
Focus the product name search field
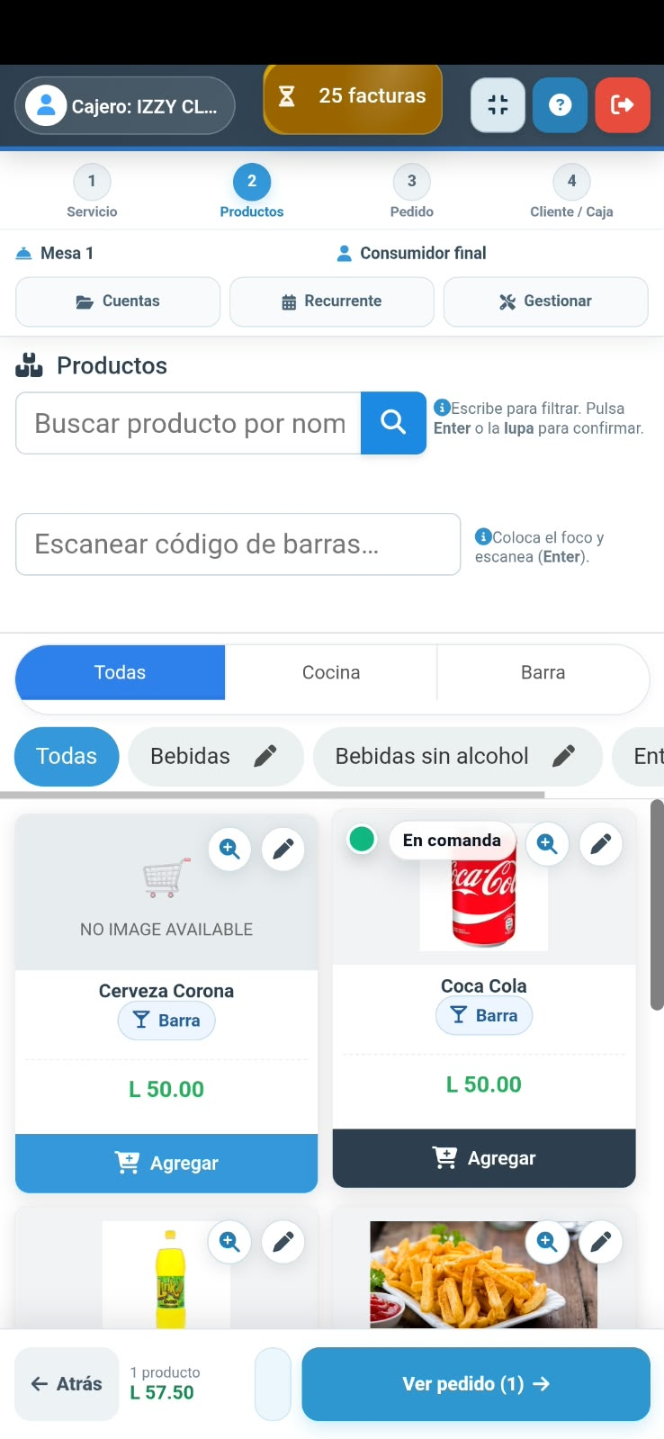(x=189, y=423)
